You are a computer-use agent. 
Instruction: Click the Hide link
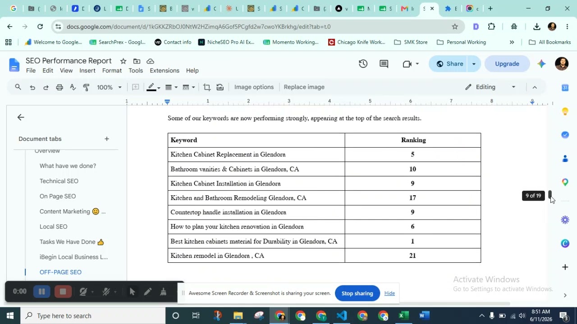coord(389,293)
